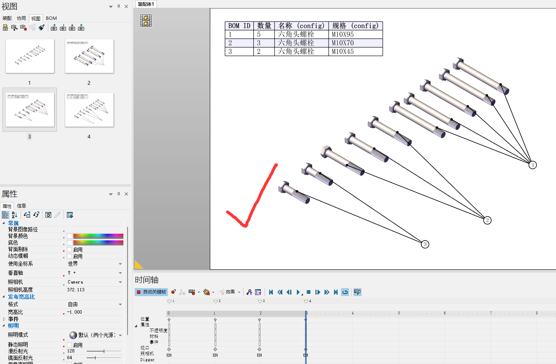The width and height of the screenshot is (556, 364).
Task: Jump to previous keyframe double-arrow
Action: point(280,292)
